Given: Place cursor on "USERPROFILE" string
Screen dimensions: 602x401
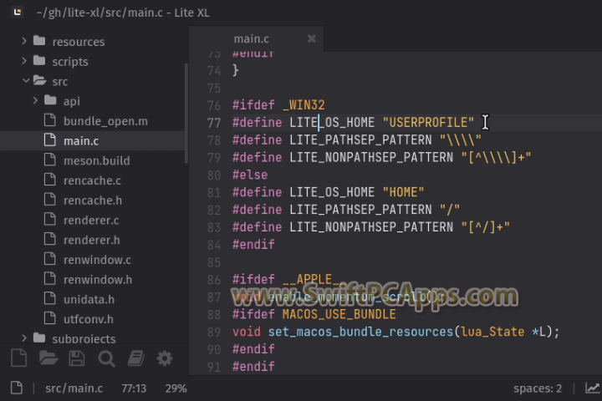Looking at the screenshot, I should (428, 123).
